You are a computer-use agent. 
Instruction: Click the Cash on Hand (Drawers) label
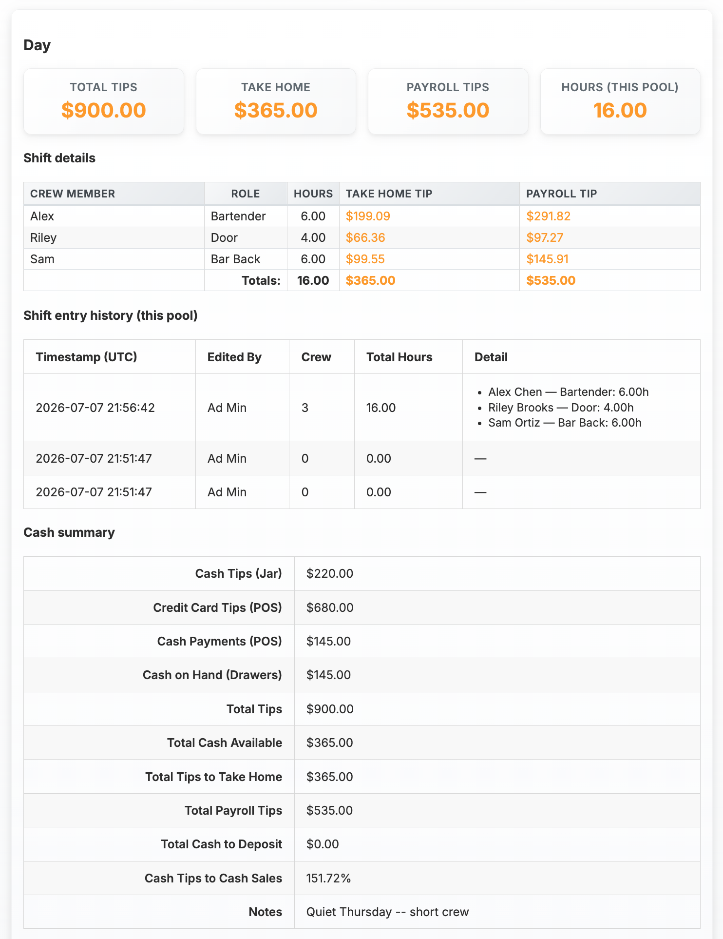pyautogui.click(x=212, y=675)
